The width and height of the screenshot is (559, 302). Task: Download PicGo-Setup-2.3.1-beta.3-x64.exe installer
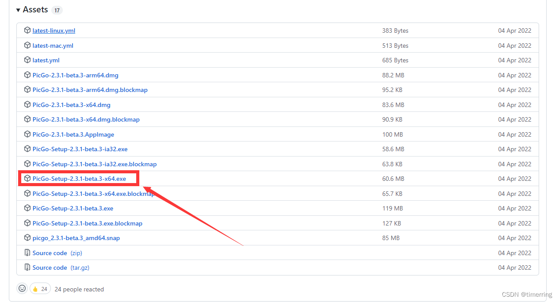(x=79, y=179)
